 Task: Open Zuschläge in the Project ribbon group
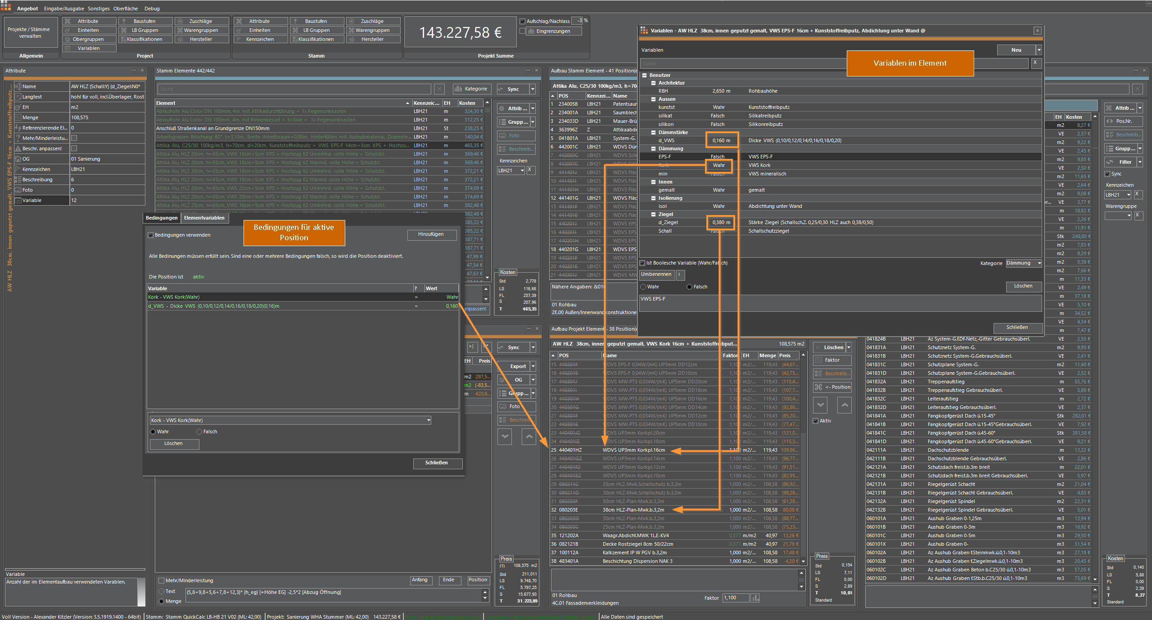201,21
